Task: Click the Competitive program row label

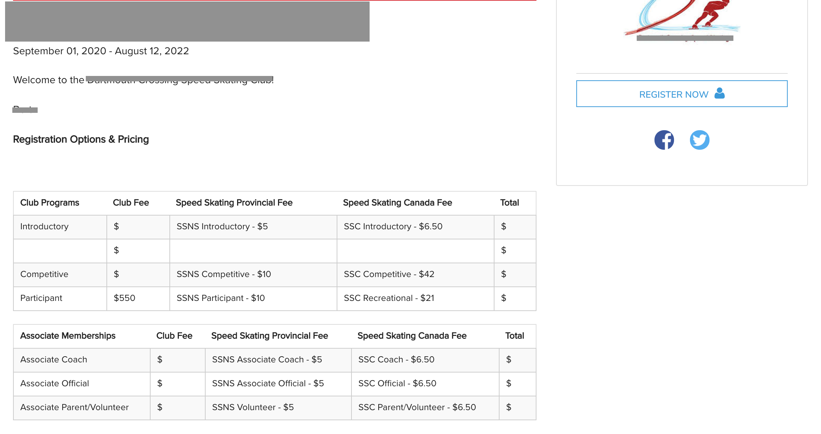Action: click(44, 274)
